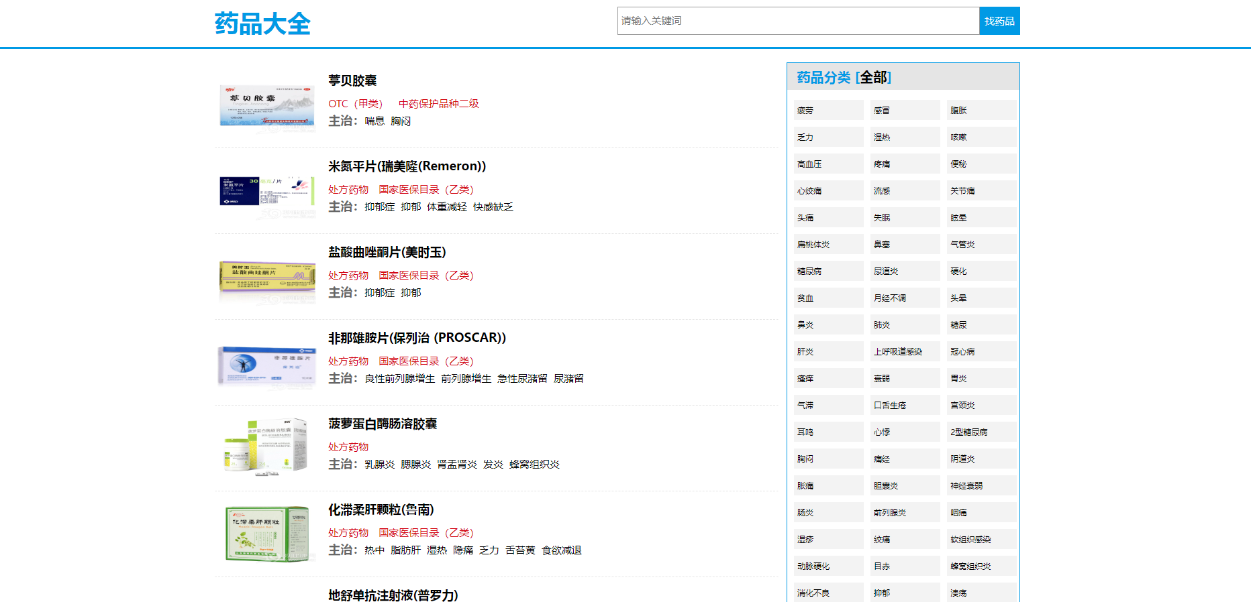Viewport: 1251px width, 602px height.
Task: Select the 感冒 category
Action: pyautogui.click(x=905, y=111)
